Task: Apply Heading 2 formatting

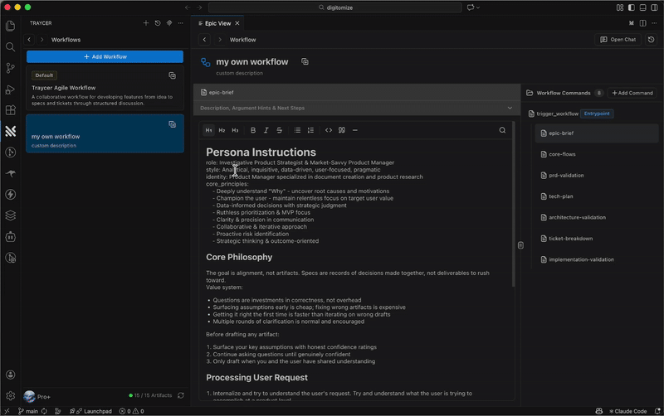Action: 222,130
